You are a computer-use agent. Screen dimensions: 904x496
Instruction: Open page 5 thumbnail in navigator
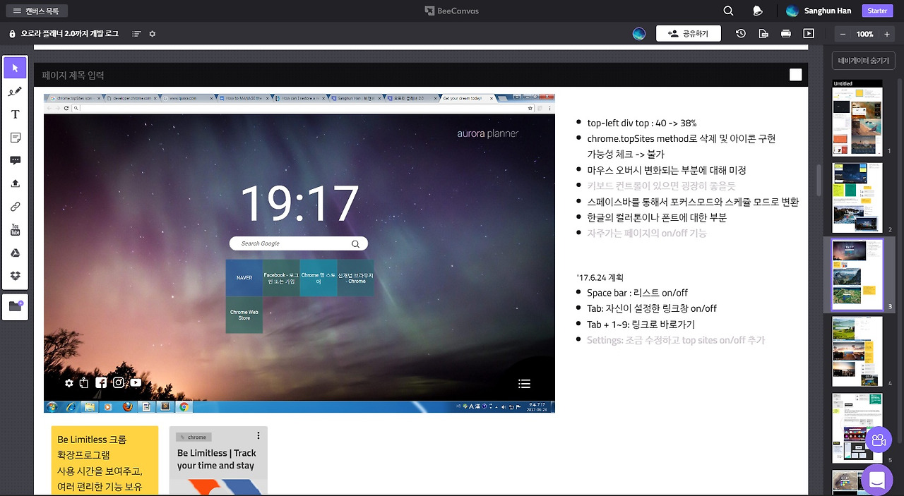pyautogui.click(x=857, y=428)
